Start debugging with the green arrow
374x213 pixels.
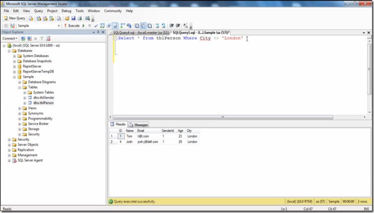pyautogui.click(x=83, y=25)
